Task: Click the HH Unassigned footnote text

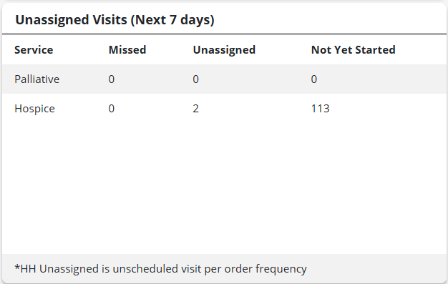Action: click(x=160, y=269)
